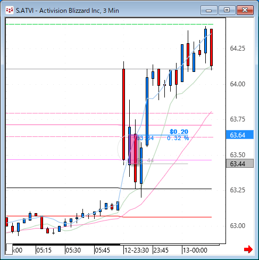Click the 63.75 price axis label

pyautogui.click(x=237, y=119)
